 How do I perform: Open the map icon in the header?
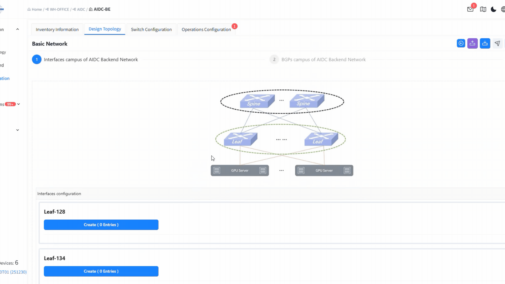[x=483, y=9]
